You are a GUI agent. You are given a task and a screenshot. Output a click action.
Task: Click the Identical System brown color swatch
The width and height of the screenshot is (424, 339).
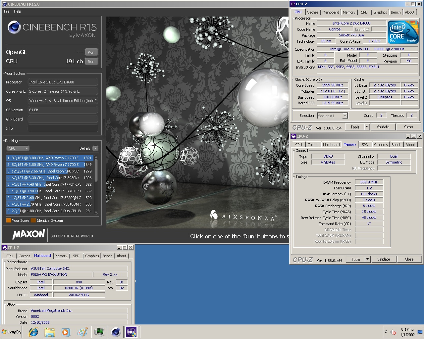tap(33, 220)
